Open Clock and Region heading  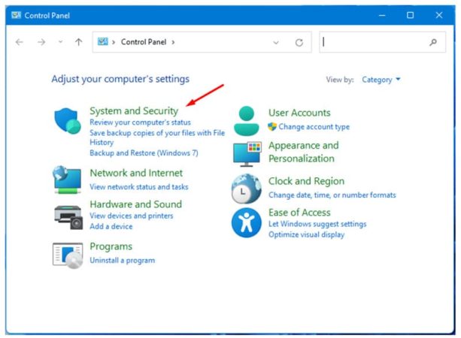pos(306,181)
